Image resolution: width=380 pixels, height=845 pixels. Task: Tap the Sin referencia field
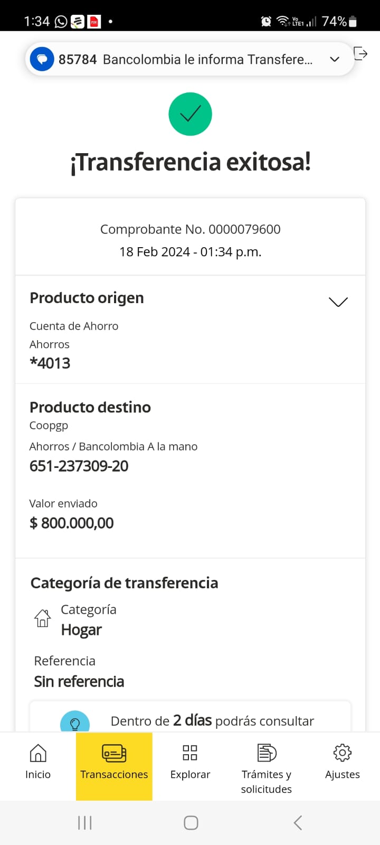coord(79,681)
